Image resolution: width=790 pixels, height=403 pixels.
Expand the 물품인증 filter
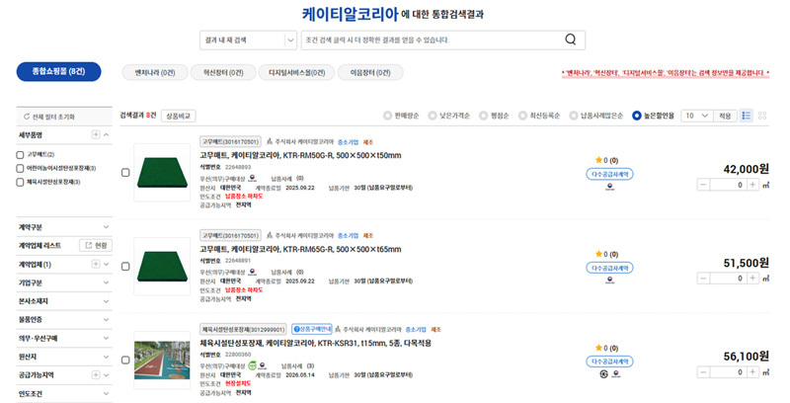coord(106,319)
